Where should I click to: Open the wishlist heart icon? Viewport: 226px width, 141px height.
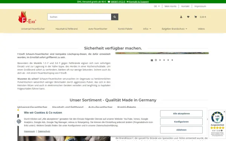(188, 17)
